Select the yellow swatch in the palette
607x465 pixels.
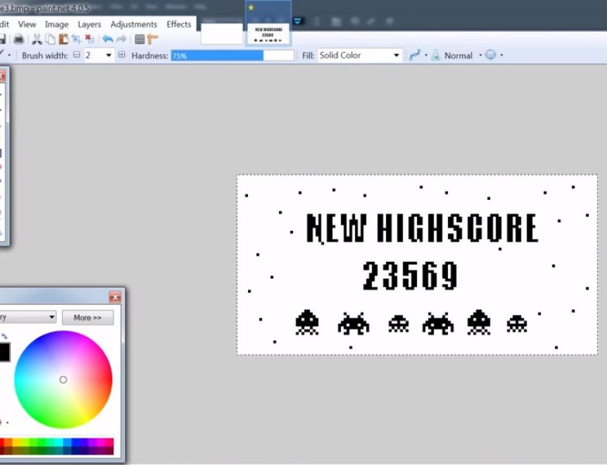pos(17,443)
